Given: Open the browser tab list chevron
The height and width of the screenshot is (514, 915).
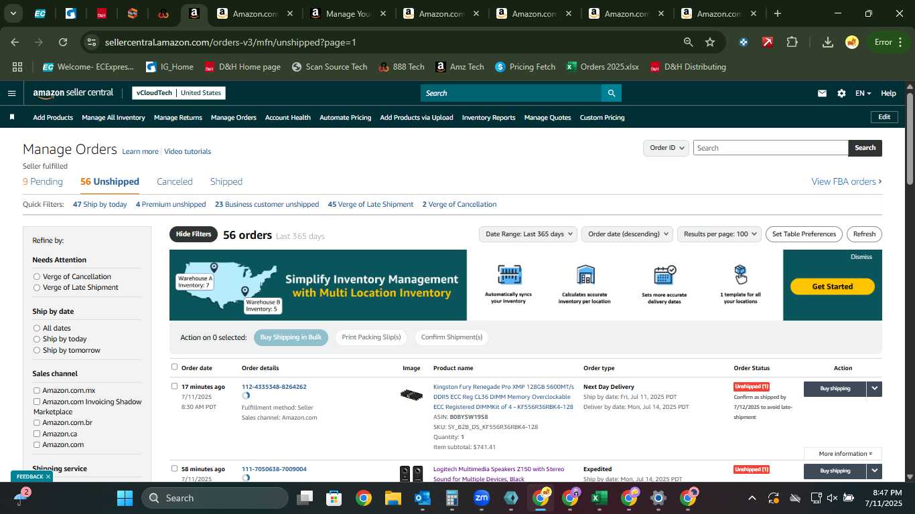Looking at the screenshot, I should (x=13, y=13).
